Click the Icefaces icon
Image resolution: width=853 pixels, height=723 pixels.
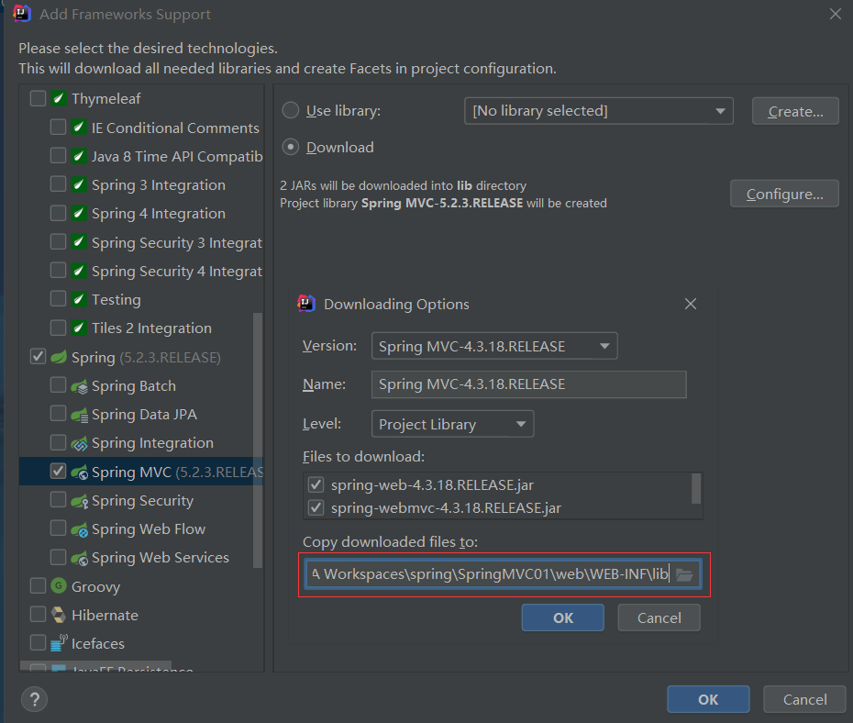click(59, 643)
